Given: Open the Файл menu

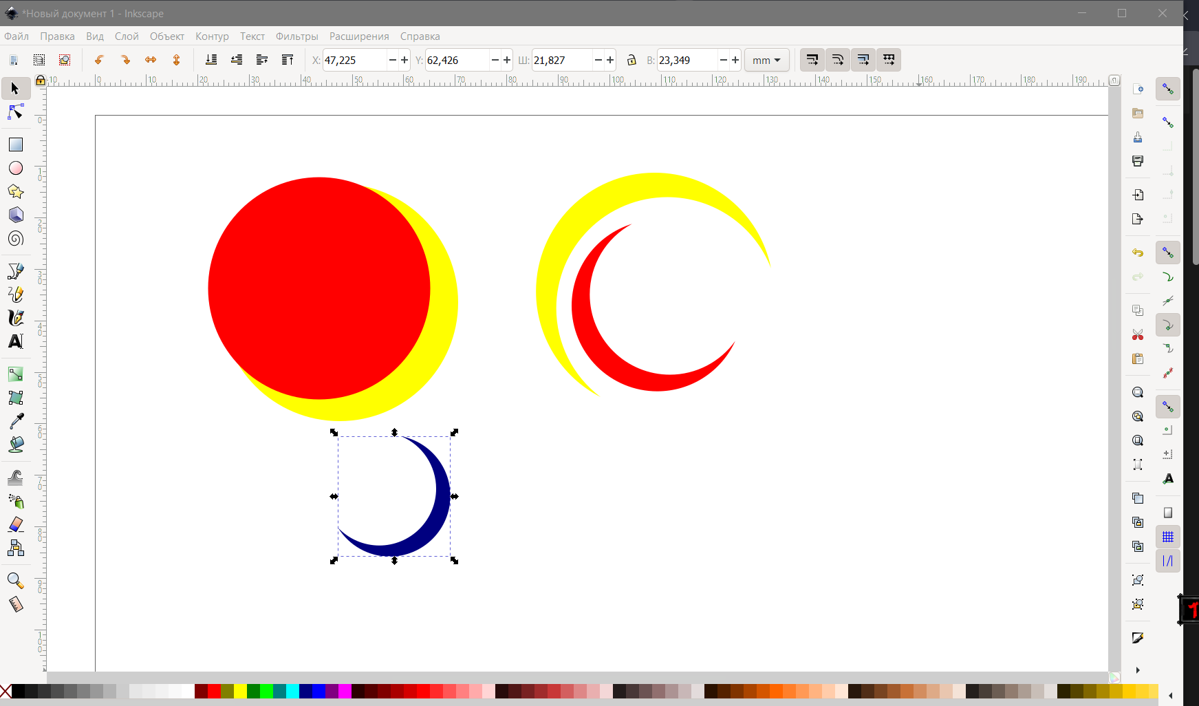Looking at the screenshot, I should pyautogui.click(x=17, y=36).
